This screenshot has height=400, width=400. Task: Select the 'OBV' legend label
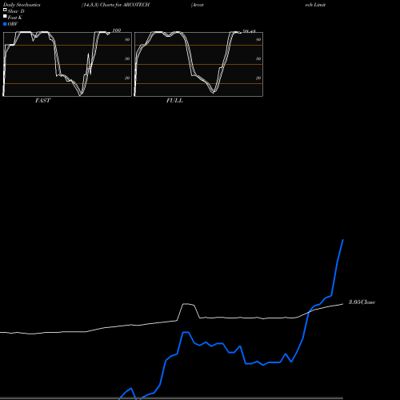tap(13, 24)
